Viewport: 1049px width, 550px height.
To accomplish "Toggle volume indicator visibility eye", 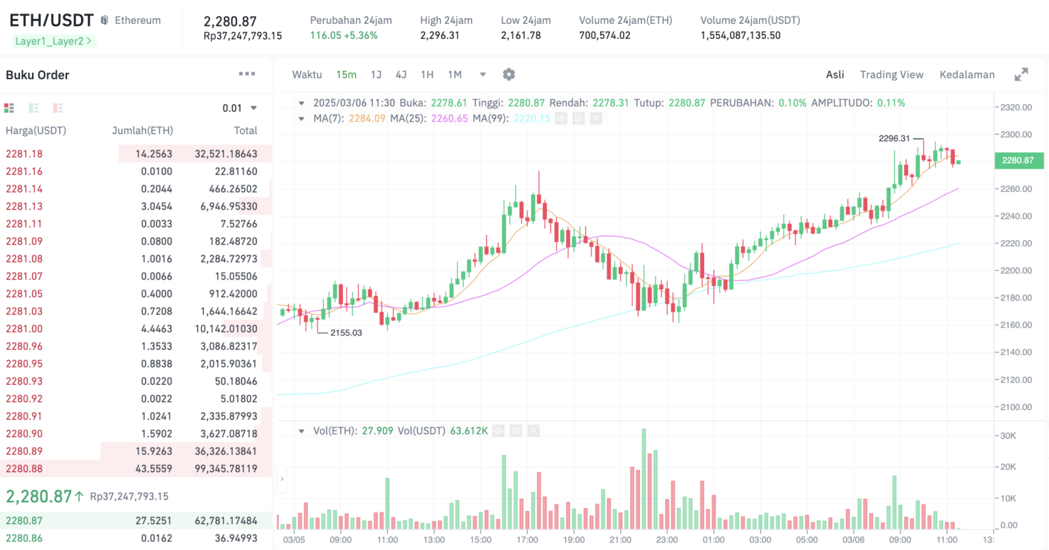I will [499, 431].
